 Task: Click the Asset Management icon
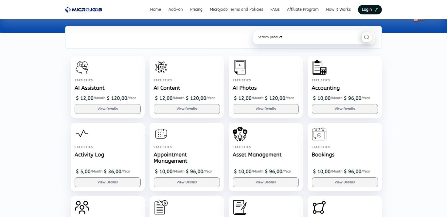pyautogui.click(x=240, y=134)
